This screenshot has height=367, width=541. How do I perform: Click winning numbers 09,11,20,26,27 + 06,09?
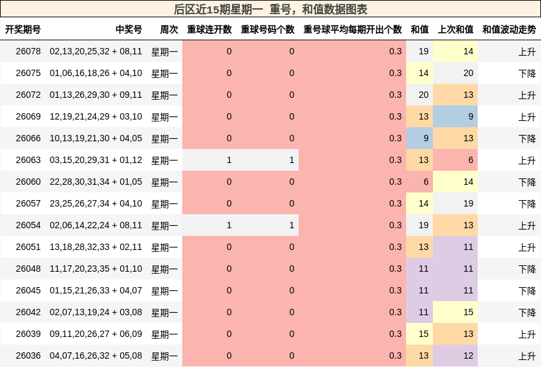pyautogui.click(x=96, y=334)
